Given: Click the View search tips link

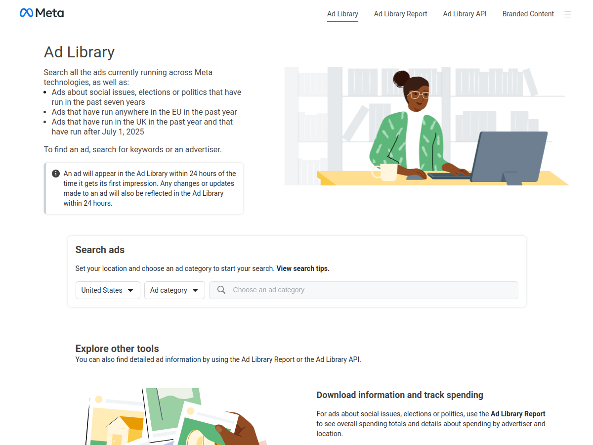Looking at the screenshot, I should pyautogui.click(x=303, y=268).
